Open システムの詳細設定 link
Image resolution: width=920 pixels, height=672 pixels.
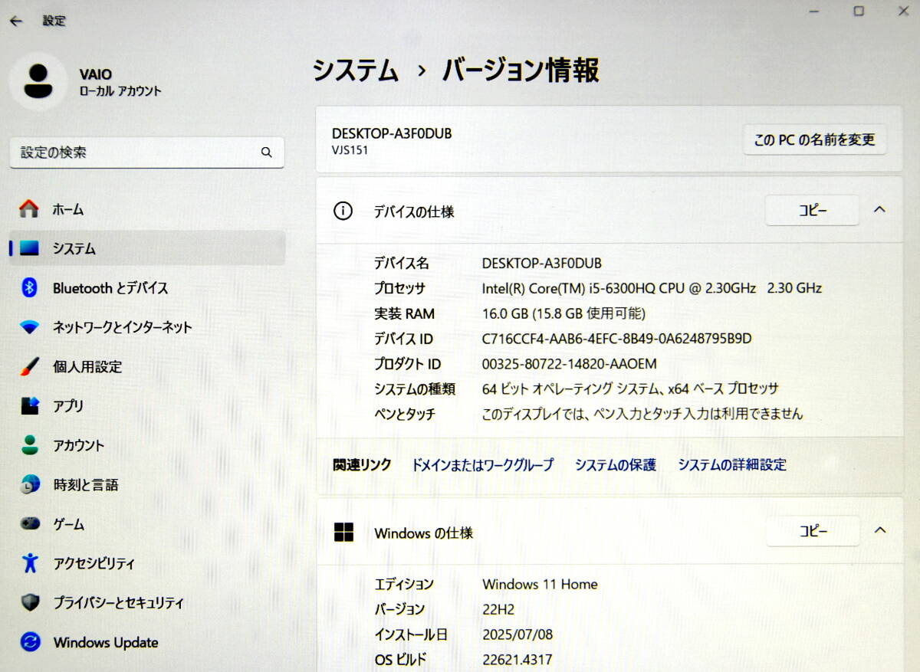coord(732,464)
